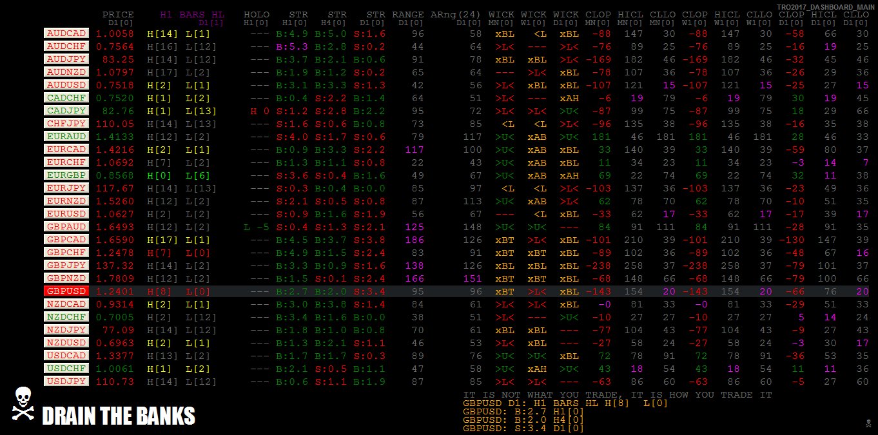Click the H[0] bars value in EURGBP row
This screenshot has height=435, width=878.
click(160, 175)
